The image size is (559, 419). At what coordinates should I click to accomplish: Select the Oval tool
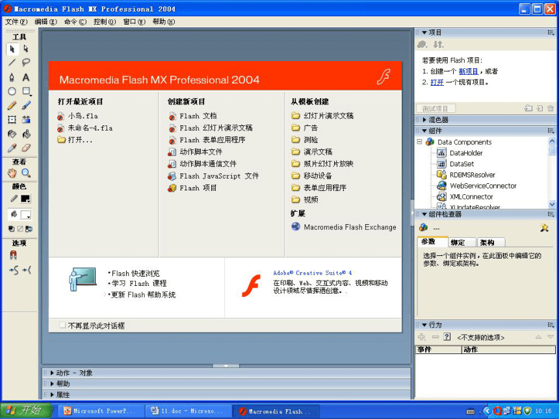12,91
